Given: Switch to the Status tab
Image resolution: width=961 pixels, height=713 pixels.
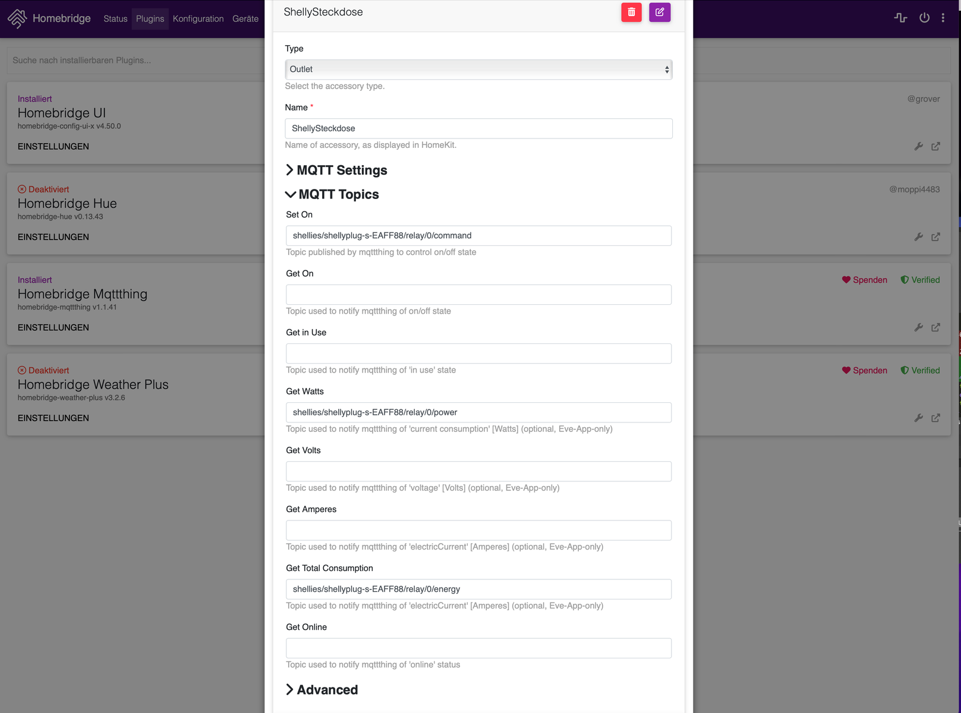Looking at the screenshot, I should coord(115,19).
